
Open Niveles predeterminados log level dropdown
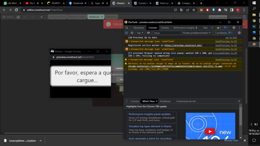coord(197,33)
